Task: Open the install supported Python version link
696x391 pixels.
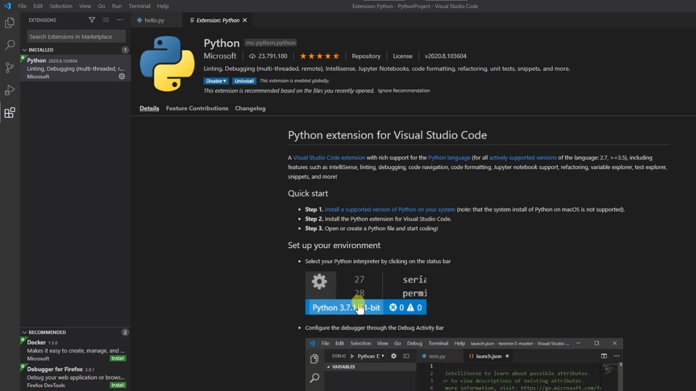Action: tap(390, 210)
